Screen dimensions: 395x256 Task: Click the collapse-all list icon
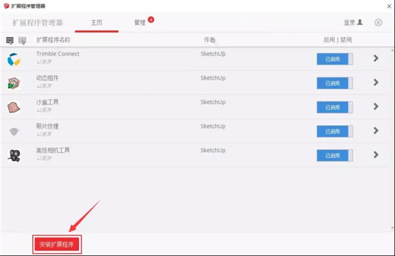coord(22,40)
